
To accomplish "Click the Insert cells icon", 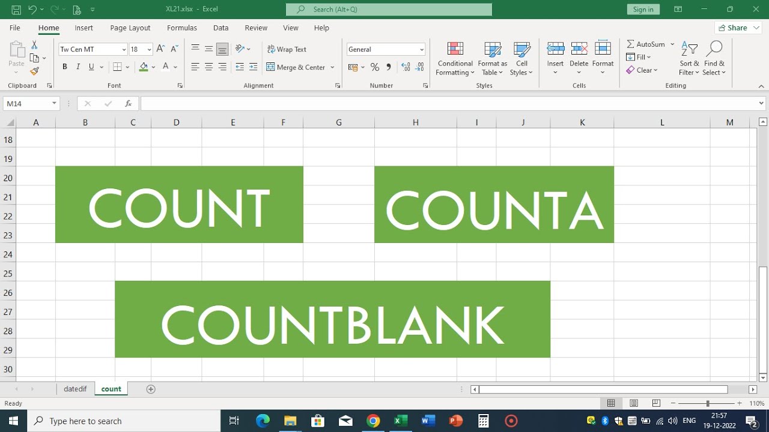I will [555, 49].
